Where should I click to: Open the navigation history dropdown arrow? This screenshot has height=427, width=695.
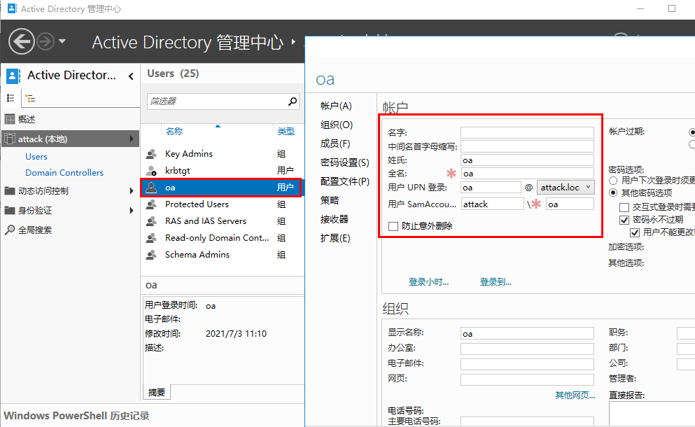coord(62,41)
